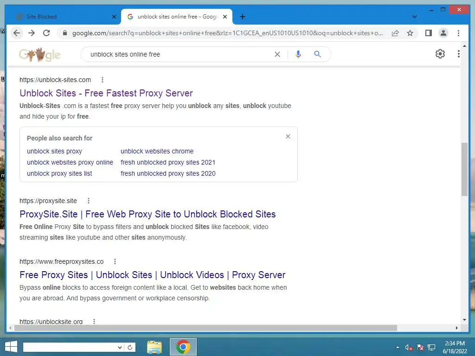Open Chrome's three-dot menu
Viewport: 475px width, 356px height.
(x=458, y=33)
